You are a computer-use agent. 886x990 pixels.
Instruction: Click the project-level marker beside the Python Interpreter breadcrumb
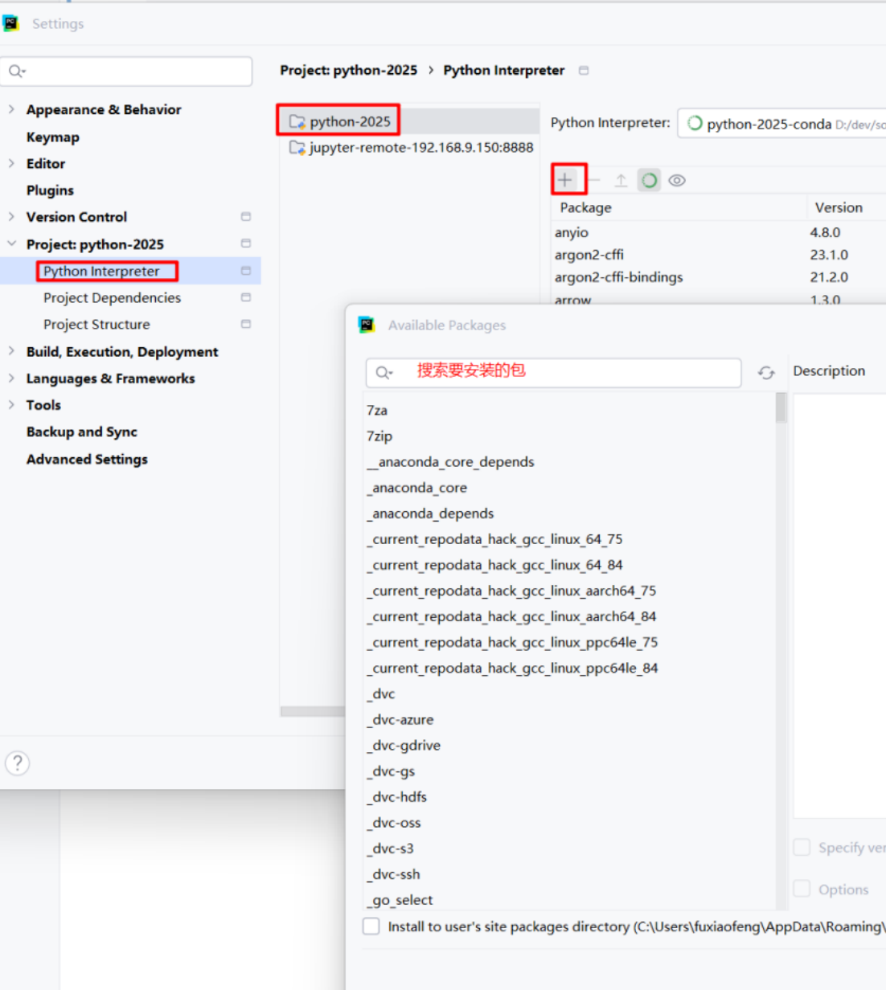coord(584,71)
